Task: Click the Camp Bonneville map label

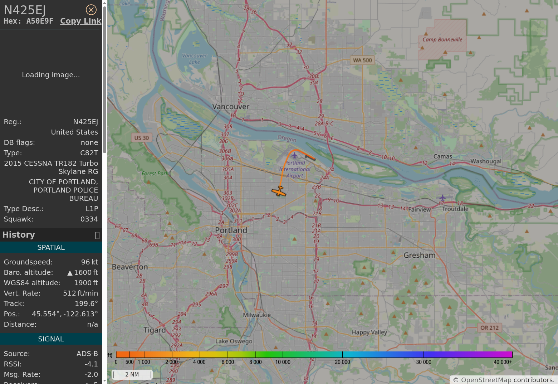Action: tap(442, 40)
